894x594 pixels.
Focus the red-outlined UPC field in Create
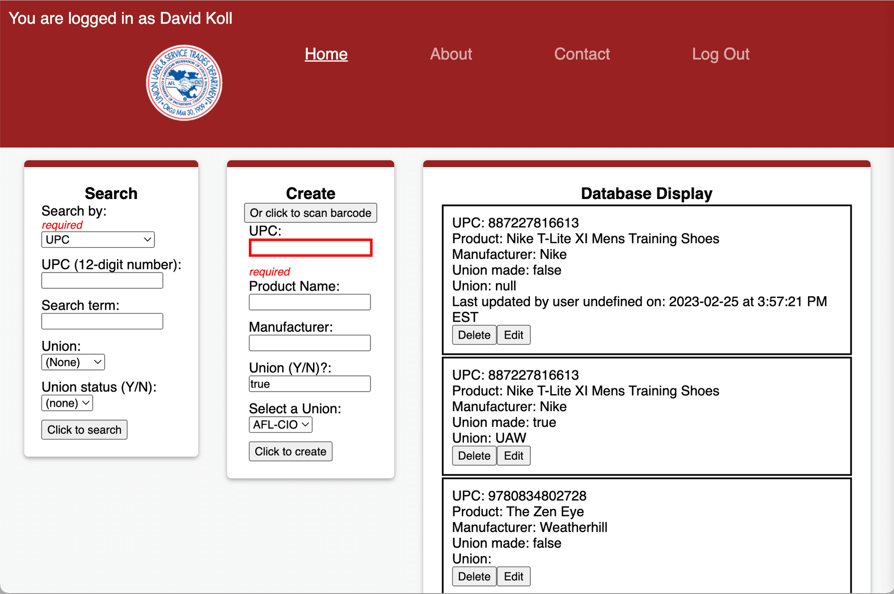310,248
